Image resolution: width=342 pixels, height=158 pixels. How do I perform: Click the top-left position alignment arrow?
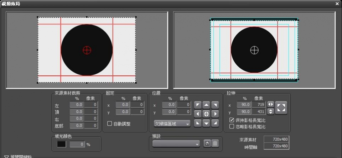click(198, 105)
